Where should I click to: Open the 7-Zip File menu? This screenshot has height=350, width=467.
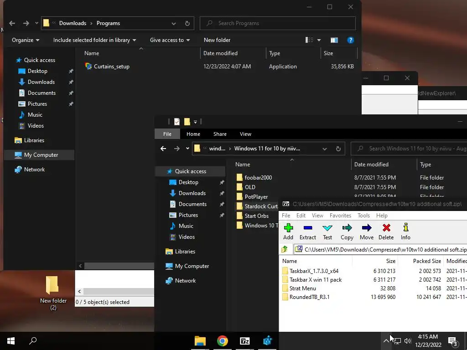click(x=286, y=216)
